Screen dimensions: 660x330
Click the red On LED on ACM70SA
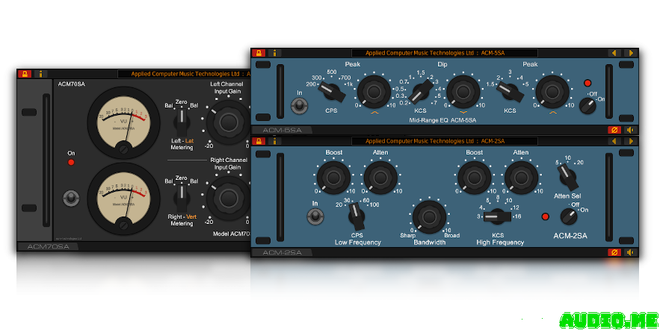click(x=71, y=162)
